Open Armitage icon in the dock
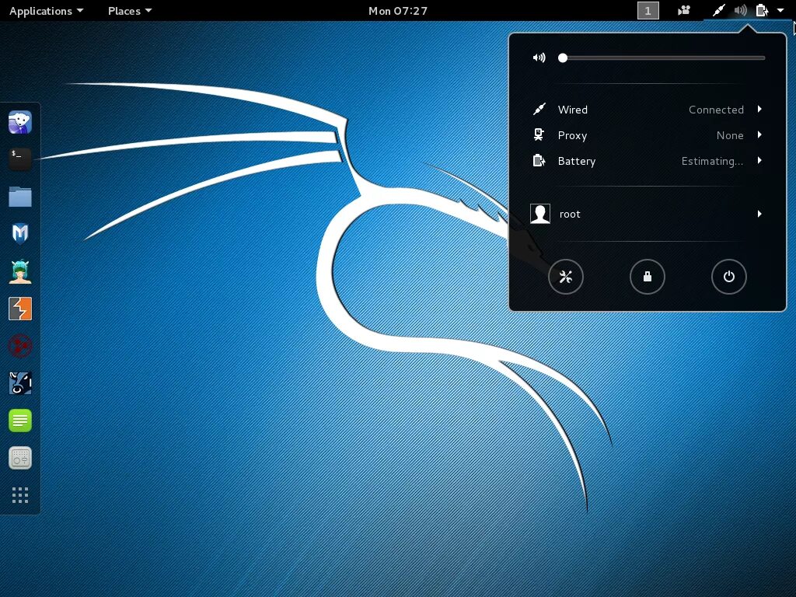Image resolution: width=796 pixels, height=597 pixels. tap(20, 271)
